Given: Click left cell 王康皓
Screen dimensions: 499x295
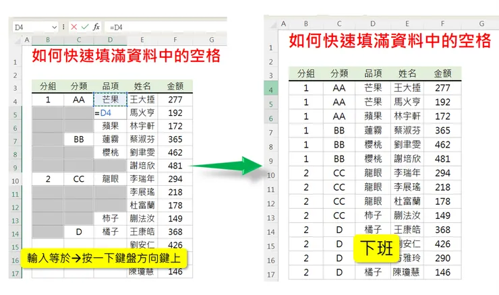Looking at the screenshot, I should point(142,232).
